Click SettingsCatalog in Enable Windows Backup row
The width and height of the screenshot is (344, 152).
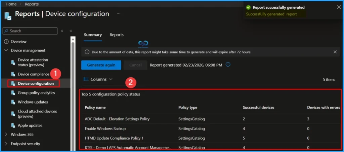tap(191, 129)
